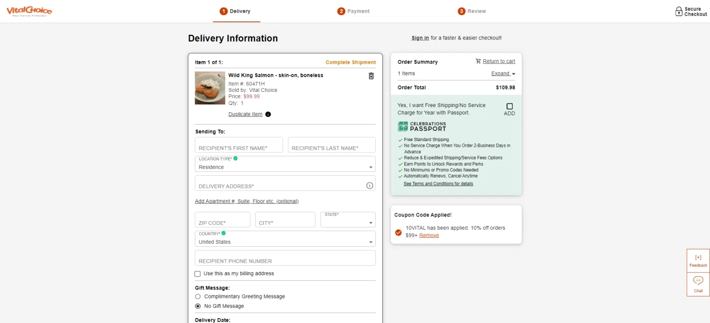Click the delivery address info icon
The height and width of the screenshot is (323, 710).
point(370,186)
